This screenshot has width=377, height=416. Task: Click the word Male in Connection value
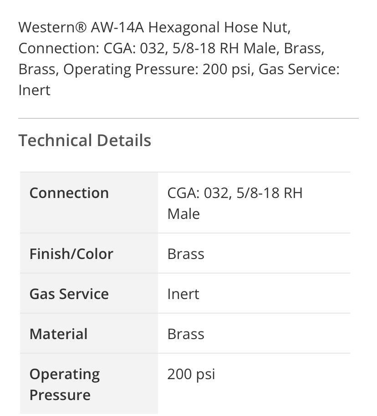point(183,214)
